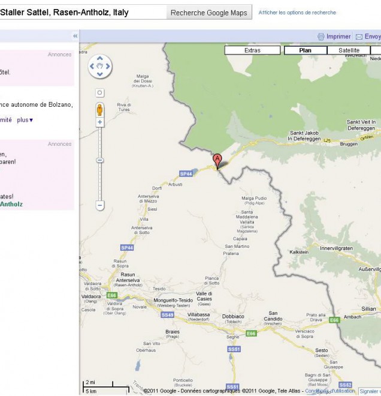Image resolution: width=381 pixels, height=396 pixels.
Task: Select the orange Pegman Street View icon
Action: click(100, 110)
